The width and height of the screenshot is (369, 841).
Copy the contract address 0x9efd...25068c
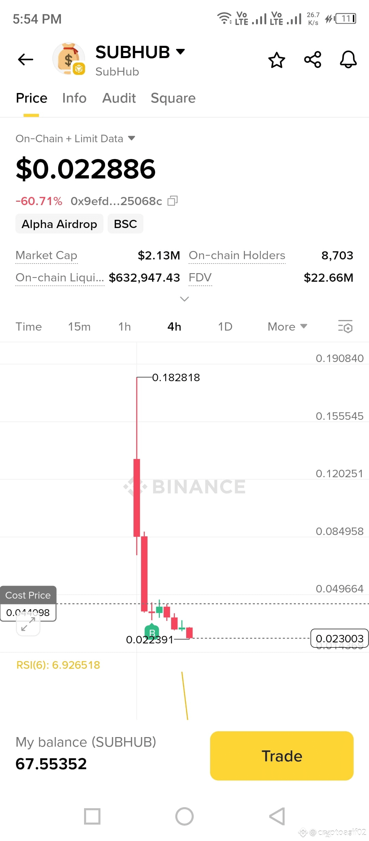173,201
